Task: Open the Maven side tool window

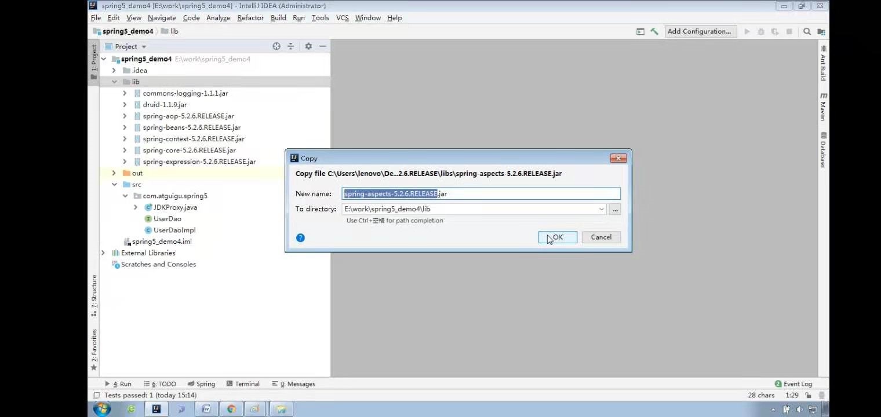Action: pos(823,107)
